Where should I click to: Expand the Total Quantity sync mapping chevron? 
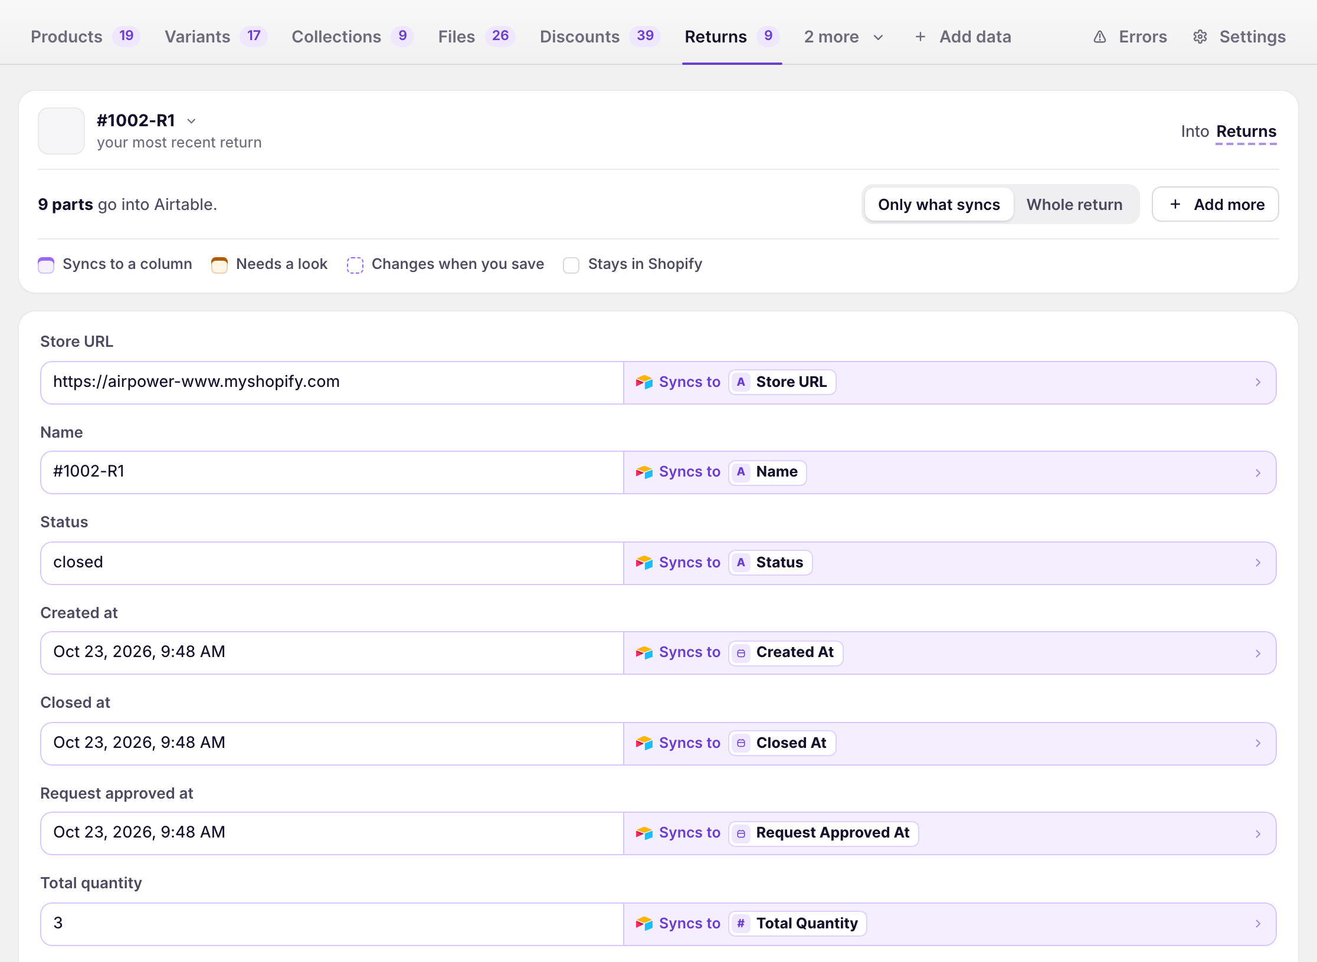coord(1258,924)
